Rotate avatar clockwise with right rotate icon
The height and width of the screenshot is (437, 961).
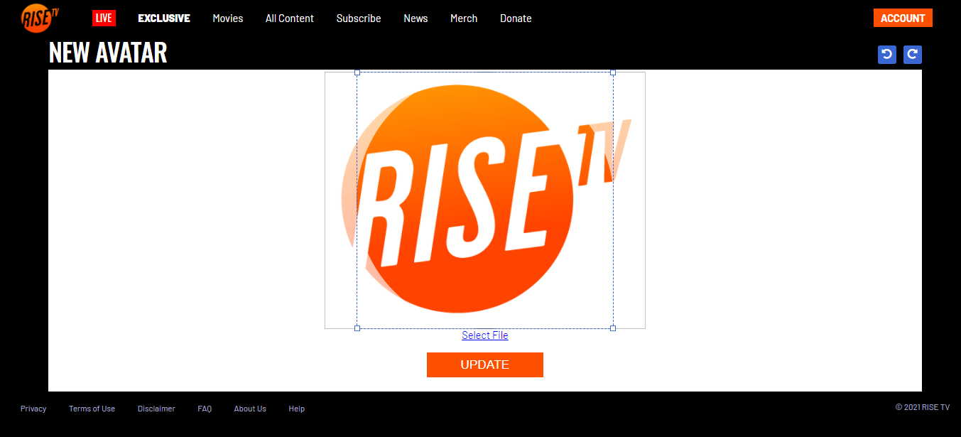(913, 55)
